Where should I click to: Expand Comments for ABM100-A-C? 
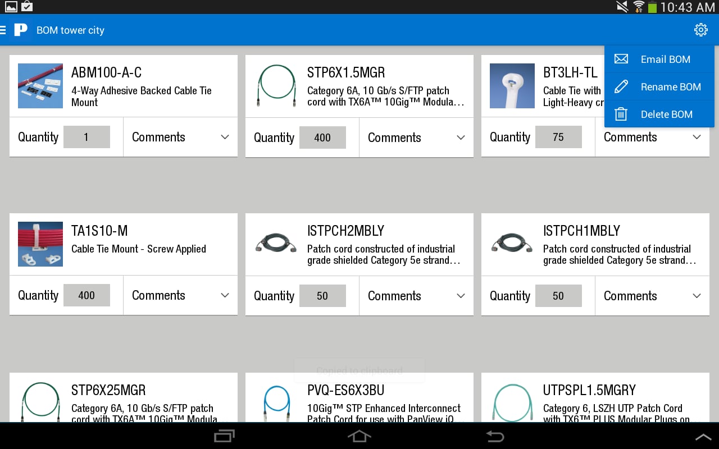[x=180, y=137]
